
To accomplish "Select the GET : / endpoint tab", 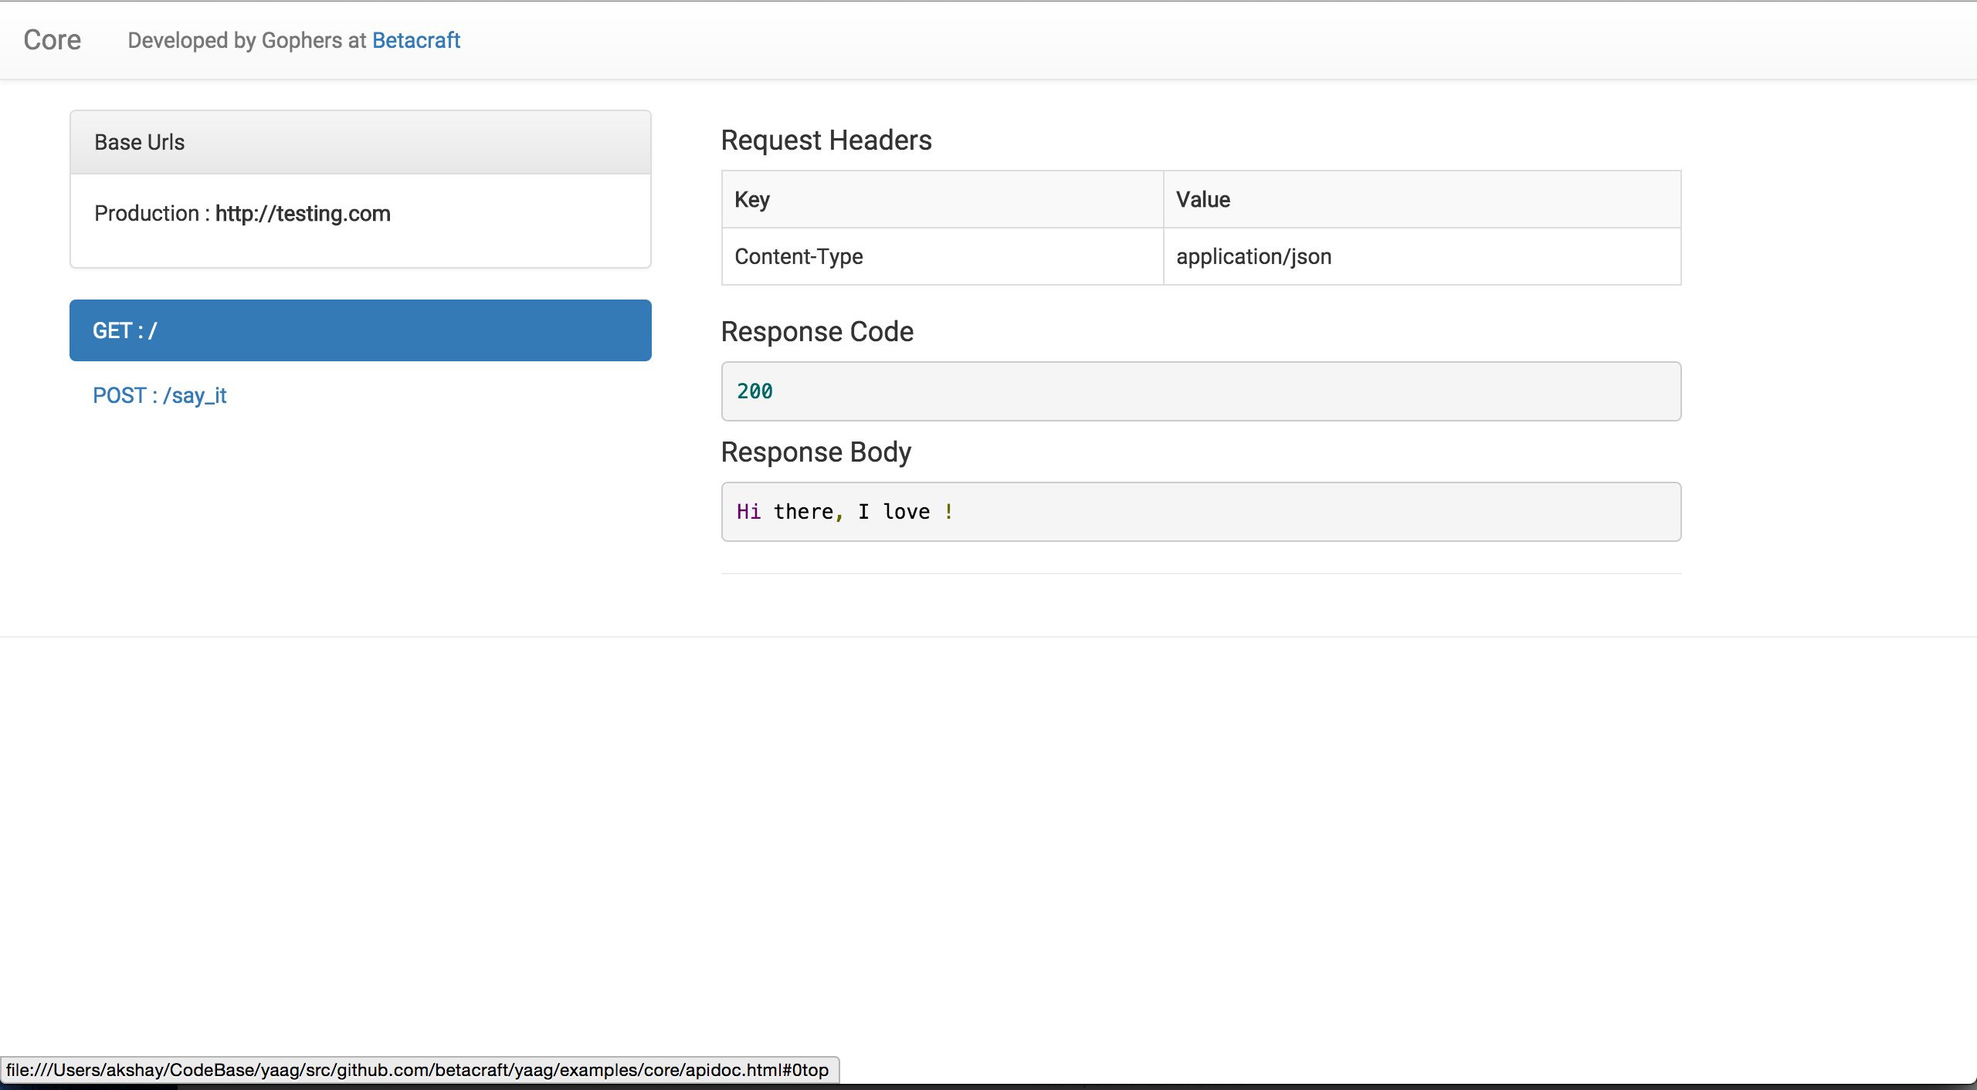I will (360, 330).
